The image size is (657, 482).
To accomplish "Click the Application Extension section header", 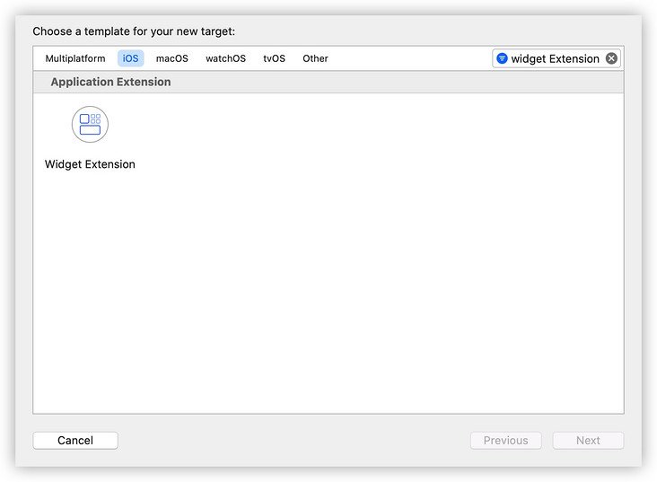I will point(328,83).
